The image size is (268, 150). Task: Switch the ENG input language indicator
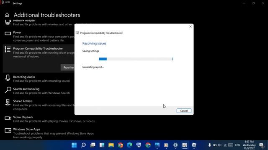tap(237, 145)
